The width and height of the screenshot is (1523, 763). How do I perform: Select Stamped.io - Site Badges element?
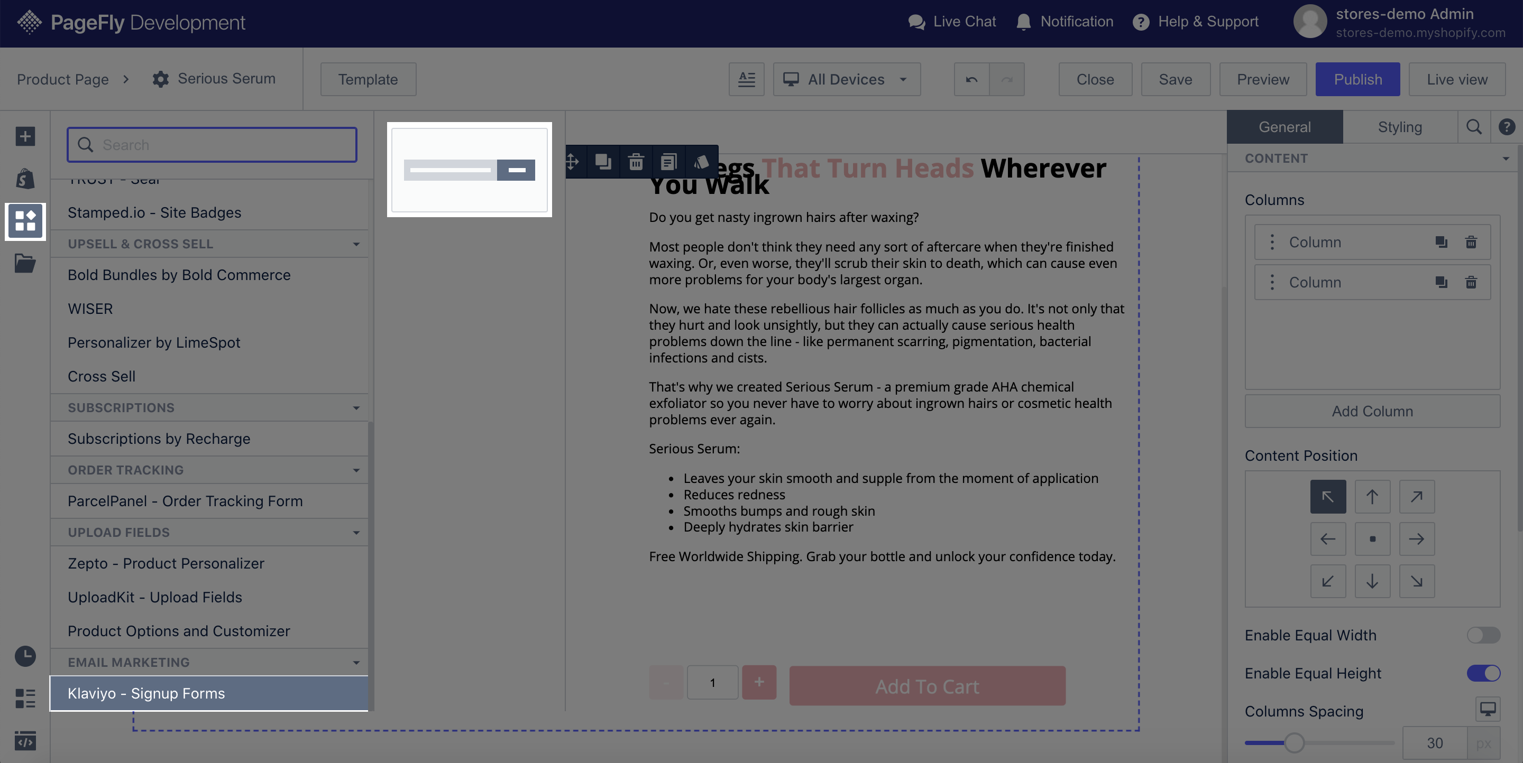(209, 212)
